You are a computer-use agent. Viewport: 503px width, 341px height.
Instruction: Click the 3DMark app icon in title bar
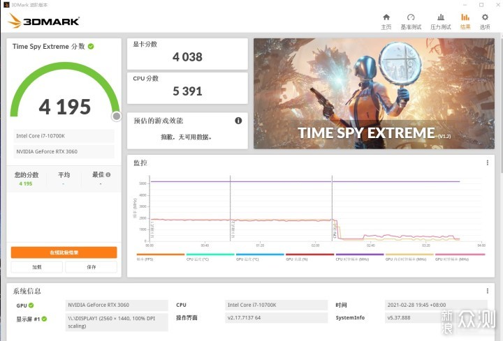(6, 5)
